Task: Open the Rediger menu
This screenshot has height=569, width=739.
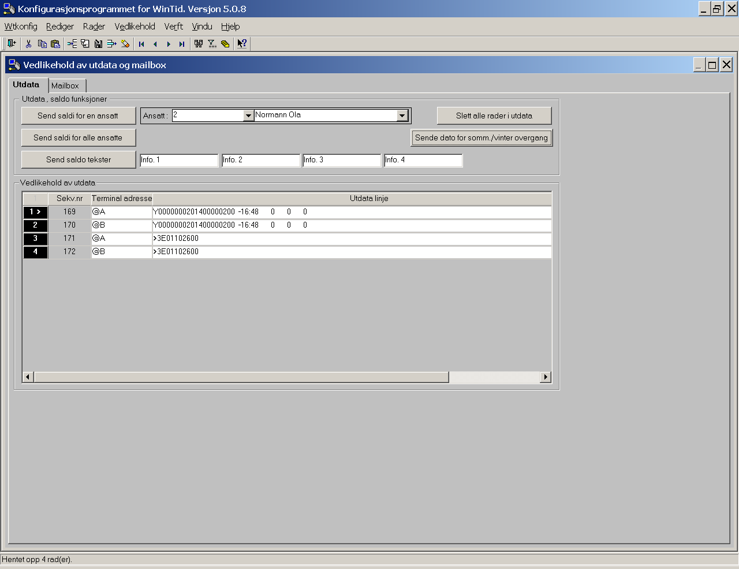Action: tap(60, 27)
